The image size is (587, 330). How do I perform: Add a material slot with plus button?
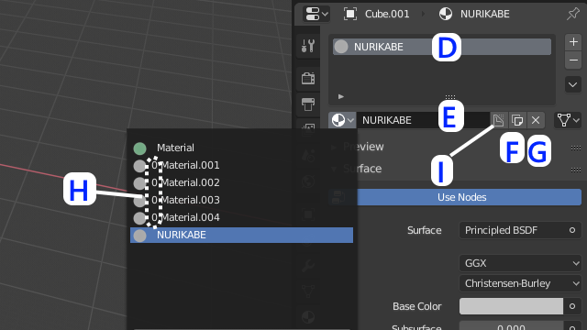pyautogui.click(x=573, y=42)
